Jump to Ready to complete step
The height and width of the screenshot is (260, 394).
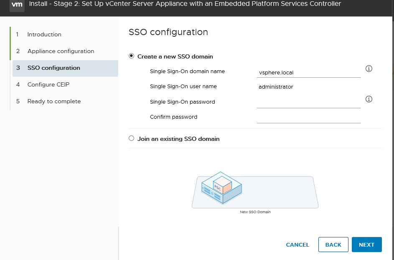click(54, 101)
